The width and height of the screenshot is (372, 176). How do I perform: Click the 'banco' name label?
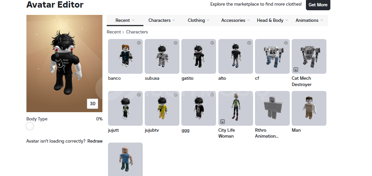(x=114, y=78)
